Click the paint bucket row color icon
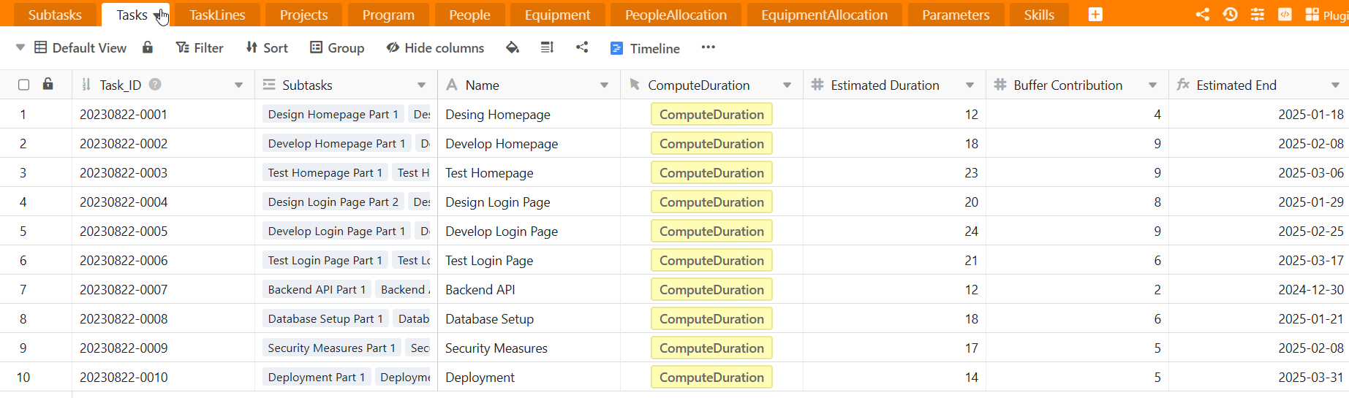This screenshot has height=398, width=1349. point(512,48)
